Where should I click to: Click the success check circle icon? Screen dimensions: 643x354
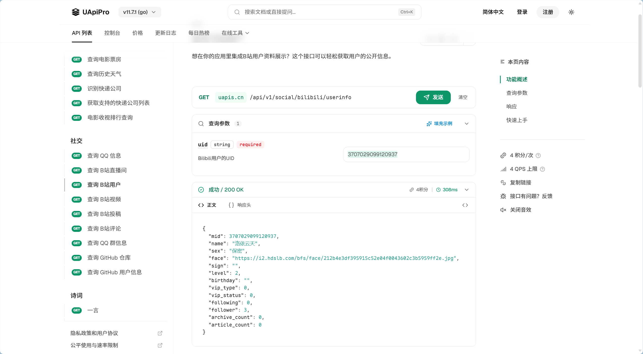coord(201,190)
